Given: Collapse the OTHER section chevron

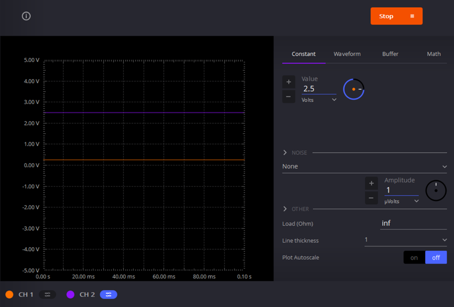Looking at the screenshot, I should tap(285, 209).
